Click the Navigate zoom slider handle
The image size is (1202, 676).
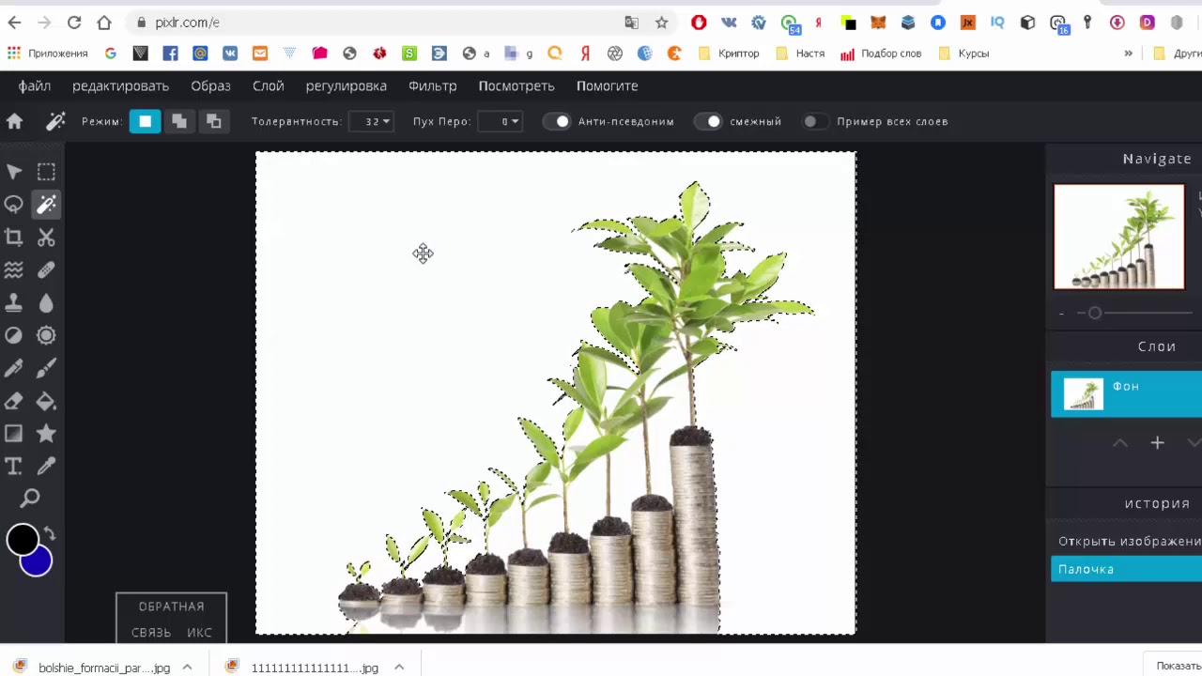tap(1094, 313)
